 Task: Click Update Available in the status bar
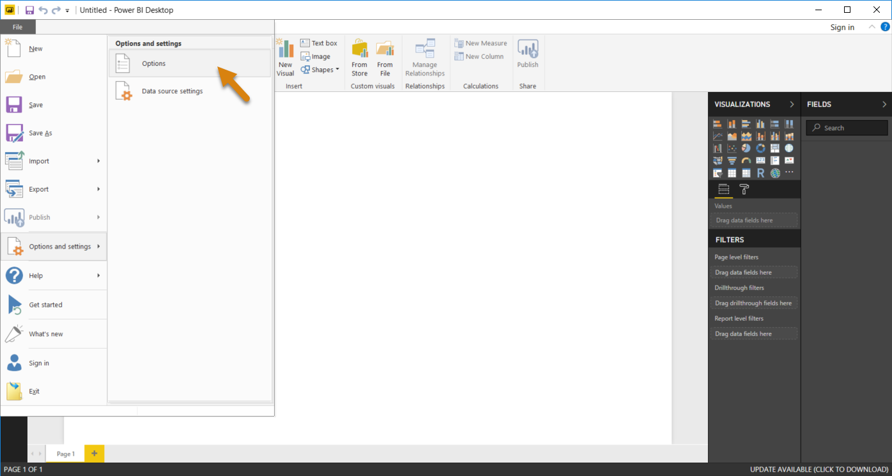click(x=819, y=470)
